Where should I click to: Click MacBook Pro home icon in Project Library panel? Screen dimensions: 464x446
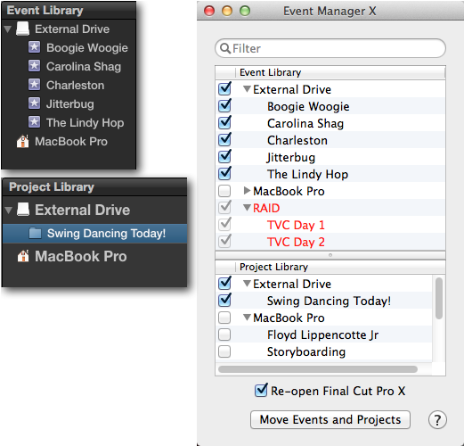click(23, 256)
